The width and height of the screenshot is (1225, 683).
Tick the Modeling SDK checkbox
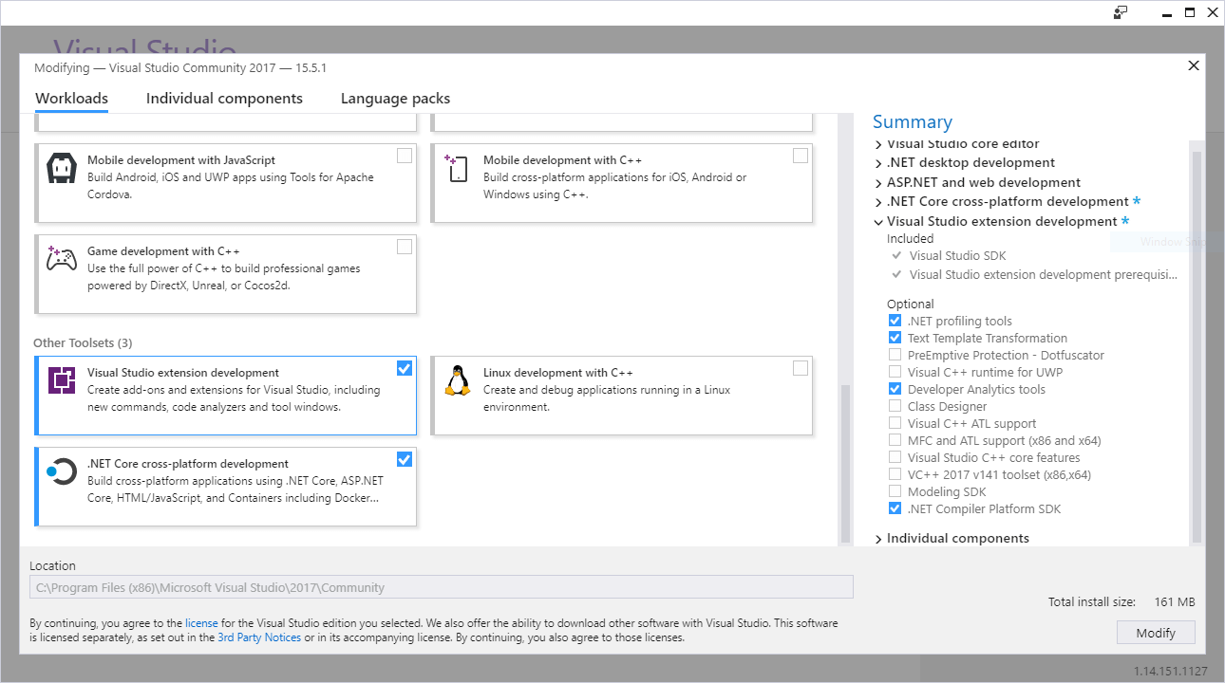click(895, 491)
